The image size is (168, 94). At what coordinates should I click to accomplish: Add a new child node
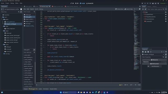point(143,9)
